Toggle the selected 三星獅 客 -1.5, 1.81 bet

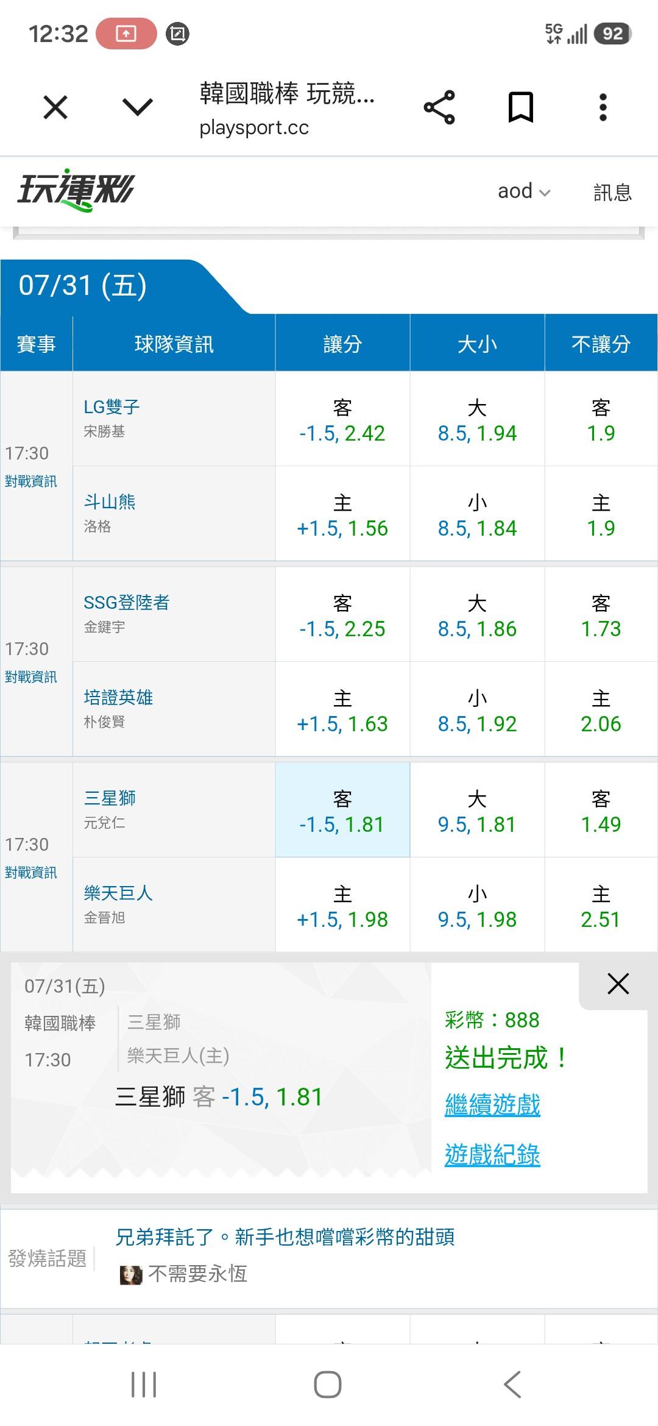coord(342,810)
